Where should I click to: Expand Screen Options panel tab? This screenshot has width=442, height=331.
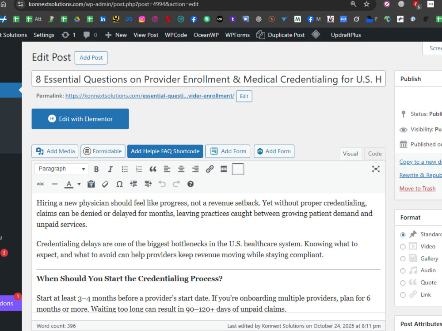pos(432,49)
